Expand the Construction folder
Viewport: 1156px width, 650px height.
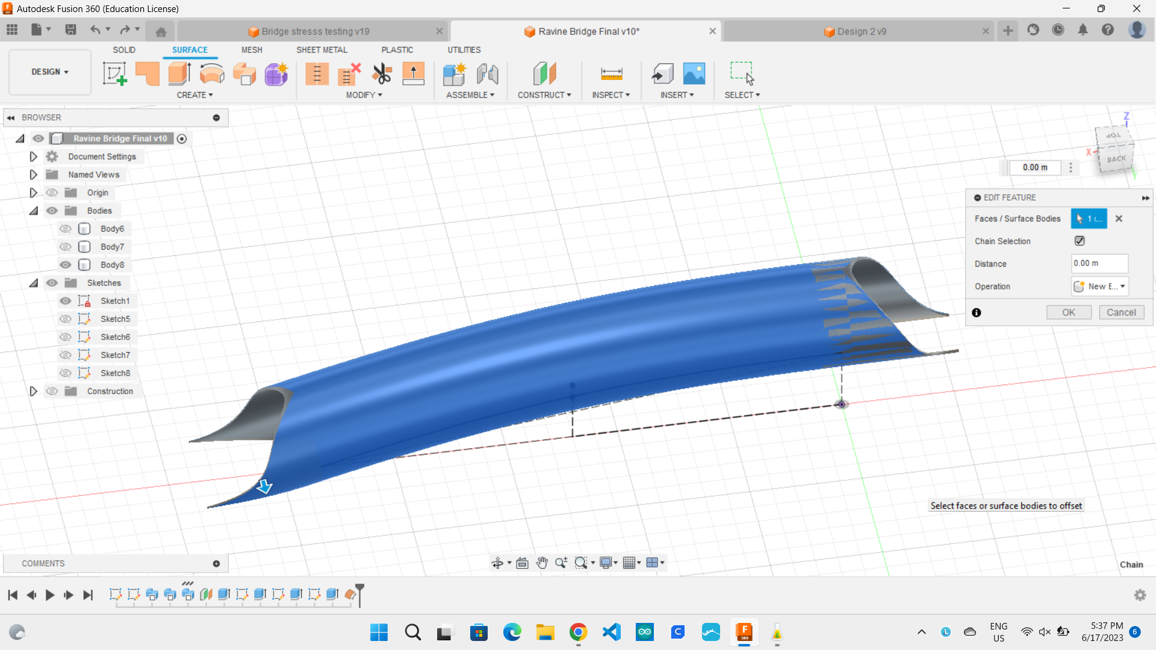[33, 391]
